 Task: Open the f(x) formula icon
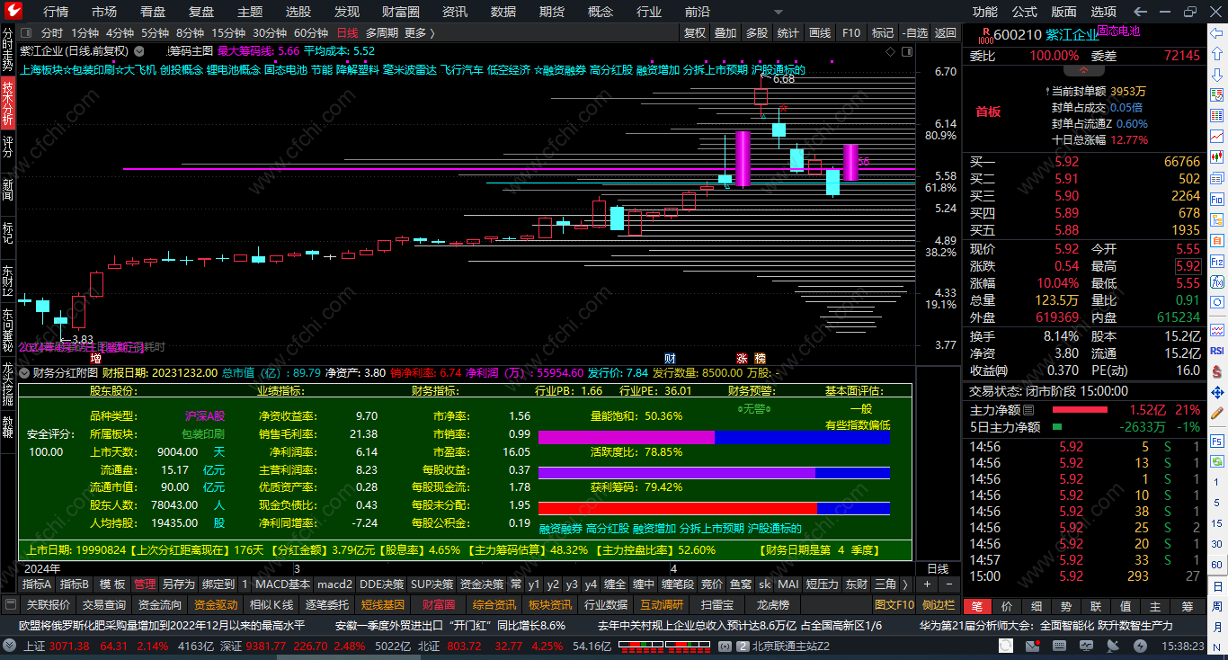(x=1217, y=282)
